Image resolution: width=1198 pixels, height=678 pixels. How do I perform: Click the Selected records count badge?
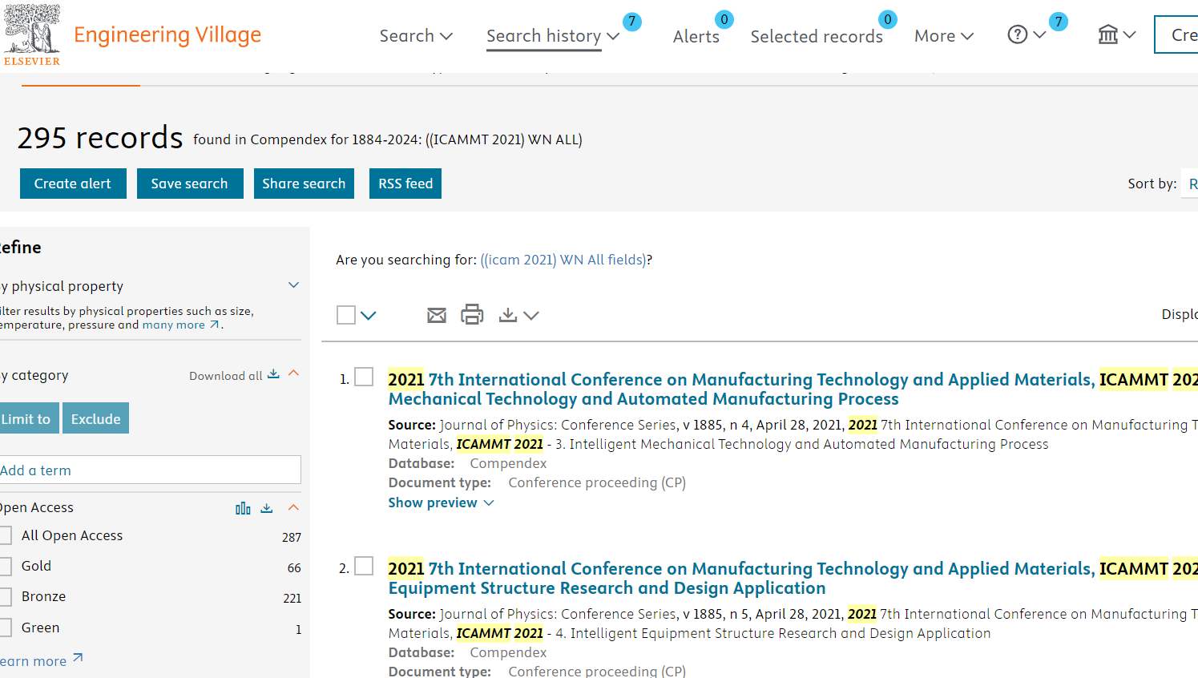[887, 19]
